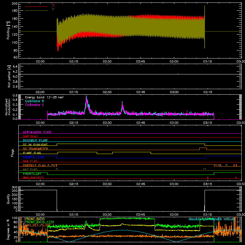Click the olive Y legend label
Viewport: 245px width, 245px height.
click(x=53, y=9)
